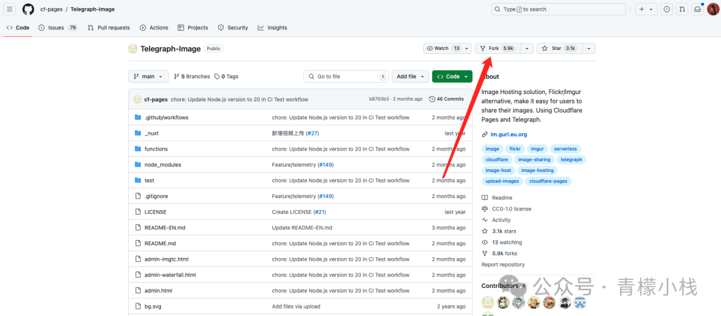Click the Go to file field
This screenshot has height=316, width=721.
346,77
